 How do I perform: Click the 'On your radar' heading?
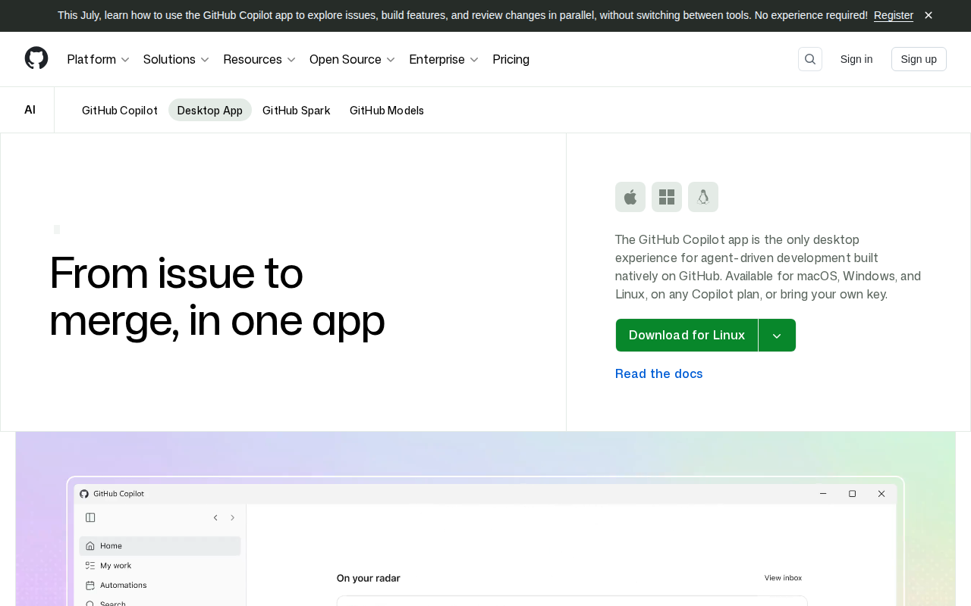coord(369,578)
